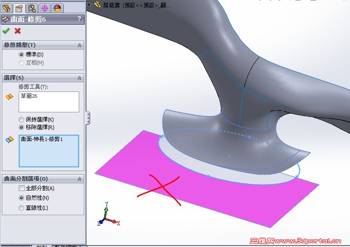This screenshot has width=350, height=247.
Task: Click the pieces-to-remove surface icon
Action: tap(10, 140)
